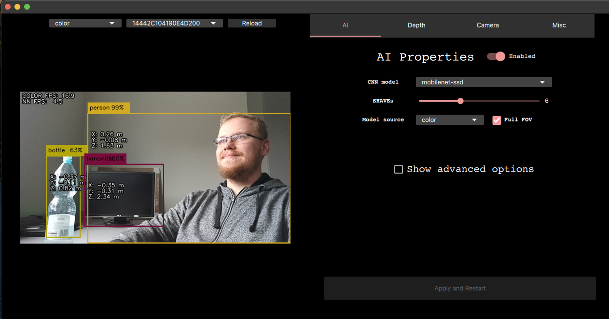
Task: Switch to the Depth tab
Action: point(416,25)
